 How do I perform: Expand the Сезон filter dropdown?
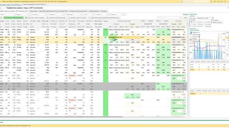(108, 15)
